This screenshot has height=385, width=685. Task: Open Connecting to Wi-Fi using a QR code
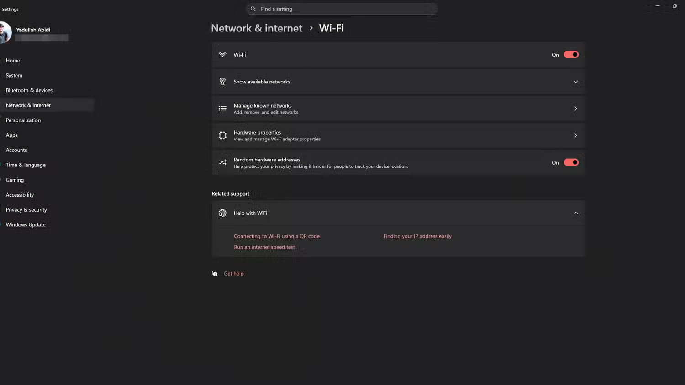pos(276,236)
